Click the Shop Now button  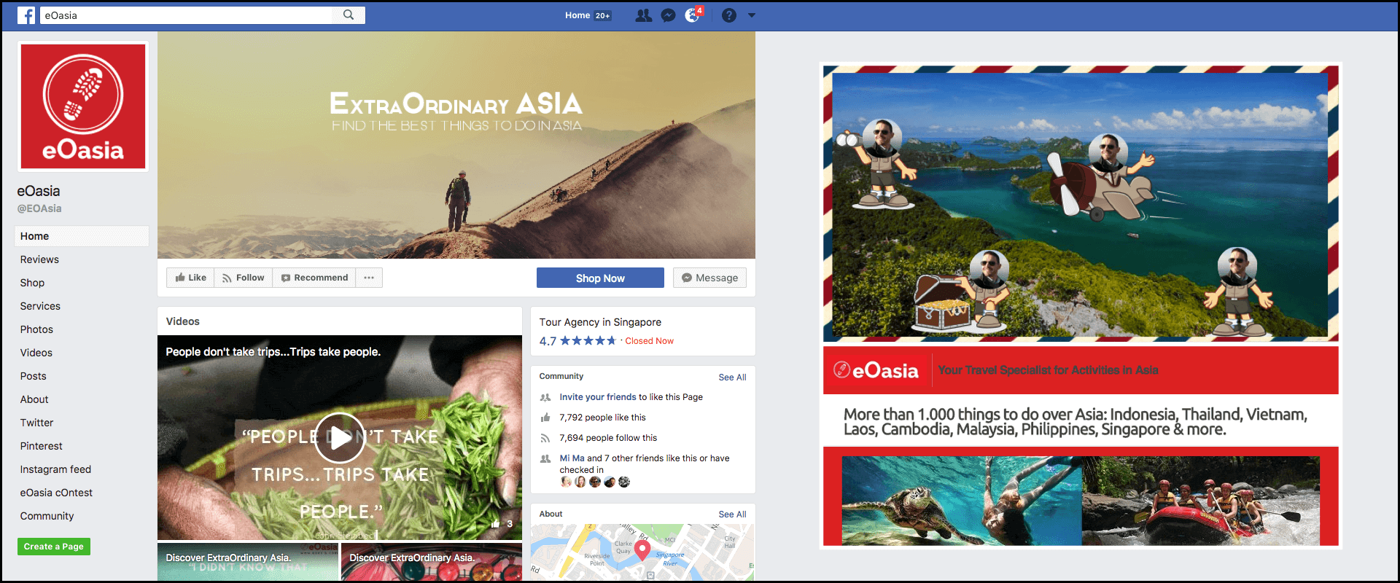600,278
